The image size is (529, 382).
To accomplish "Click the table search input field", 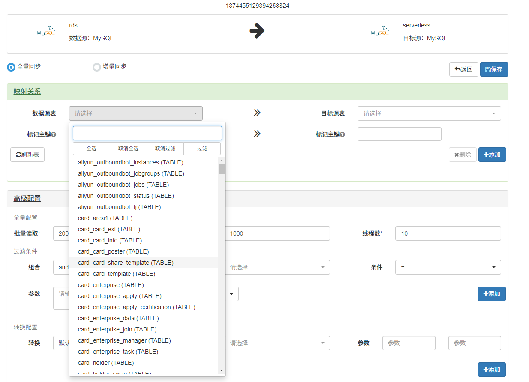I will pos(147,133).
